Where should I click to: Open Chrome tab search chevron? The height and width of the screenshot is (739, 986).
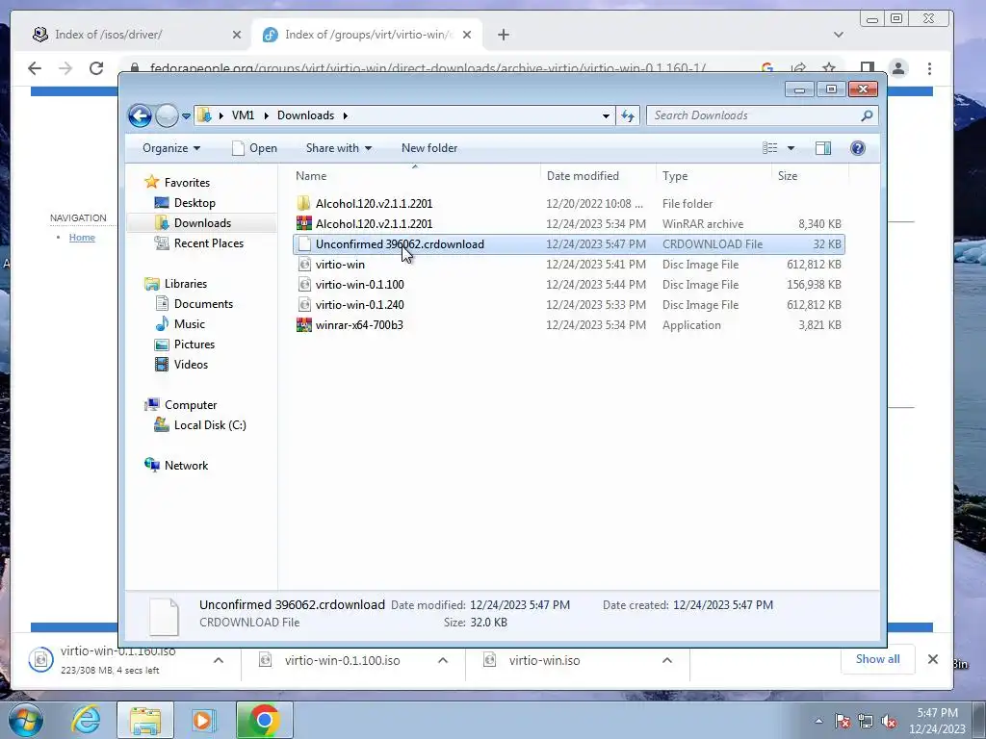pyautogui.click(x=839, y=35)
